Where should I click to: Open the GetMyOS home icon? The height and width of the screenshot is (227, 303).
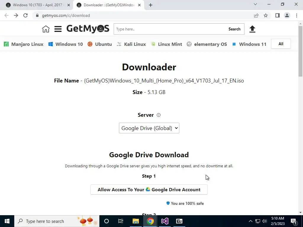click(46, 29)
